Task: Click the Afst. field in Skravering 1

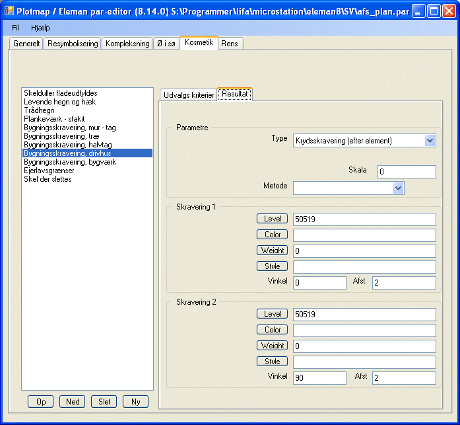Action: click(x=404, y=283)
